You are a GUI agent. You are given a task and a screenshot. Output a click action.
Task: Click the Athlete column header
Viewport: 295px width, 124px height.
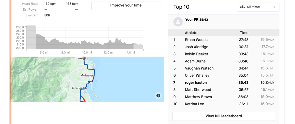(191, 33)
